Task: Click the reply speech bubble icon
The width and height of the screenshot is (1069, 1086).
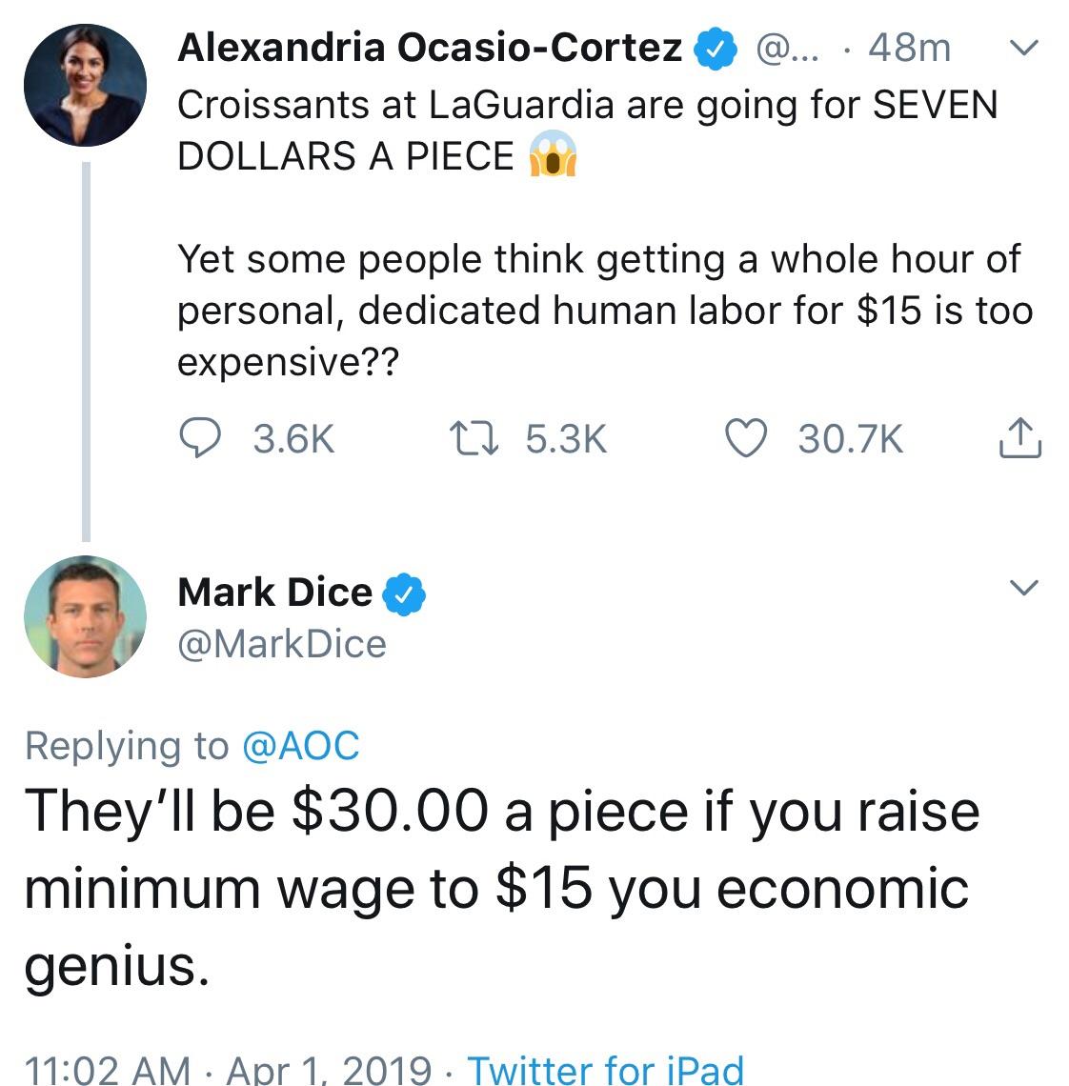Action: coord(200,437)
